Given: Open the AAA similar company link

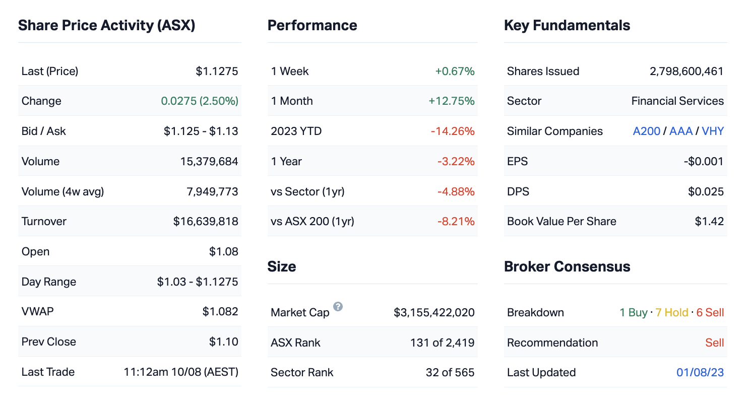Looking at the screenshot, I should click(680, 131).
